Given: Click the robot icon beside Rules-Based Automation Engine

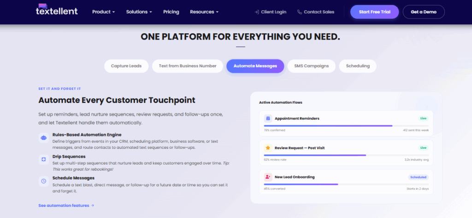Looking at the screenshot, I should [x=43, y=137].
